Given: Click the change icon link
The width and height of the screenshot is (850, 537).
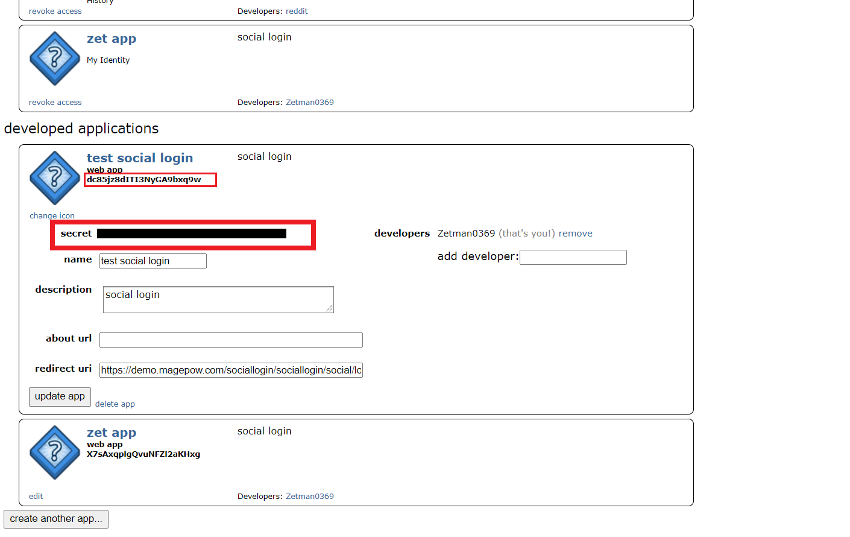Looking at the screenshot, I should pos(52,215).
